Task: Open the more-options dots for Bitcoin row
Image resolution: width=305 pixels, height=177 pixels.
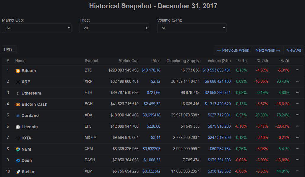Action: [297, 70]
